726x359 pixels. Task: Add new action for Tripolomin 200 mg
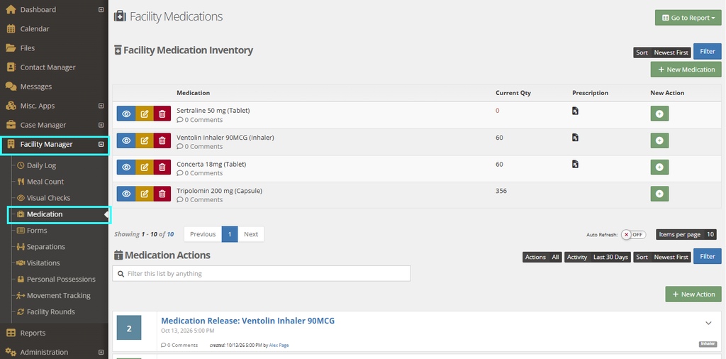(x=659, y=194)
